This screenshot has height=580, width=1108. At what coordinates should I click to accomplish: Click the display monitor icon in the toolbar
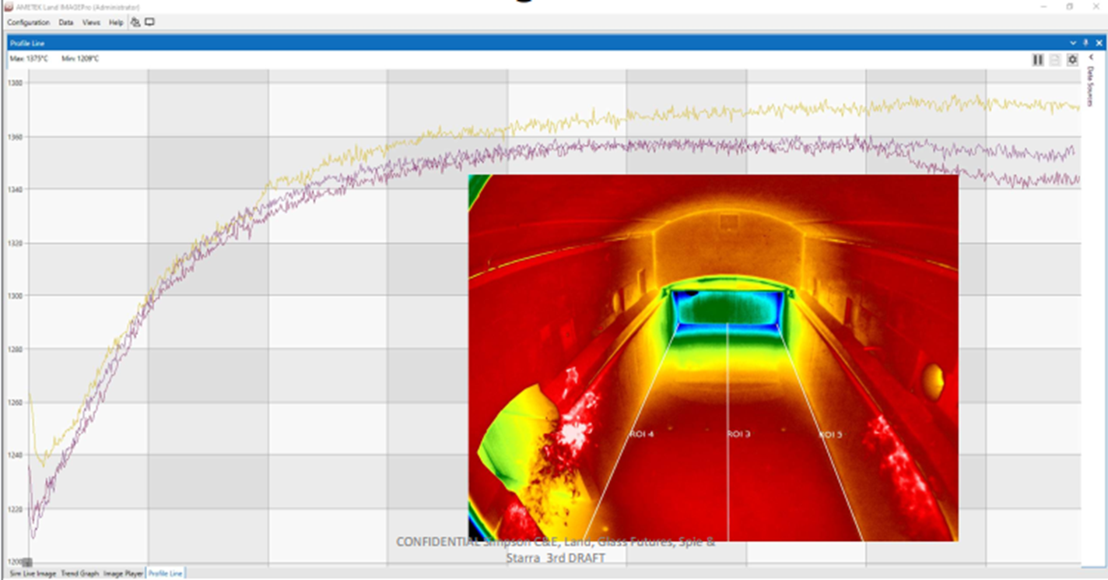point(149,22)
